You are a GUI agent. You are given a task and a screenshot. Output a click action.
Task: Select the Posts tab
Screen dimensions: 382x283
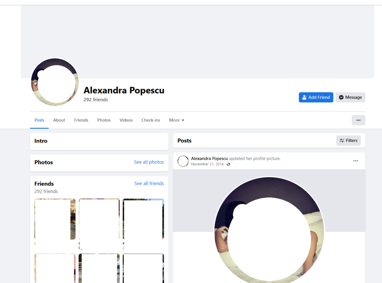pos(39,120)
